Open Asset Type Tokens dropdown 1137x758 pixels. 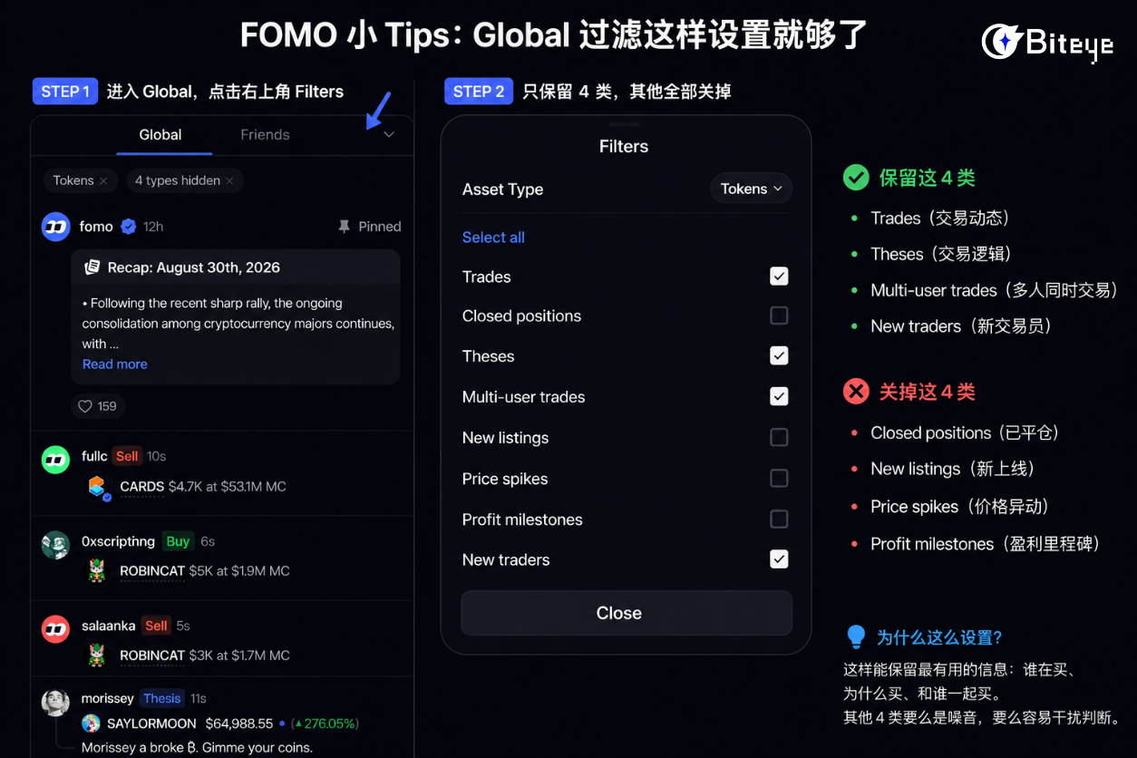pyautogui.click(x=751, y=189)
